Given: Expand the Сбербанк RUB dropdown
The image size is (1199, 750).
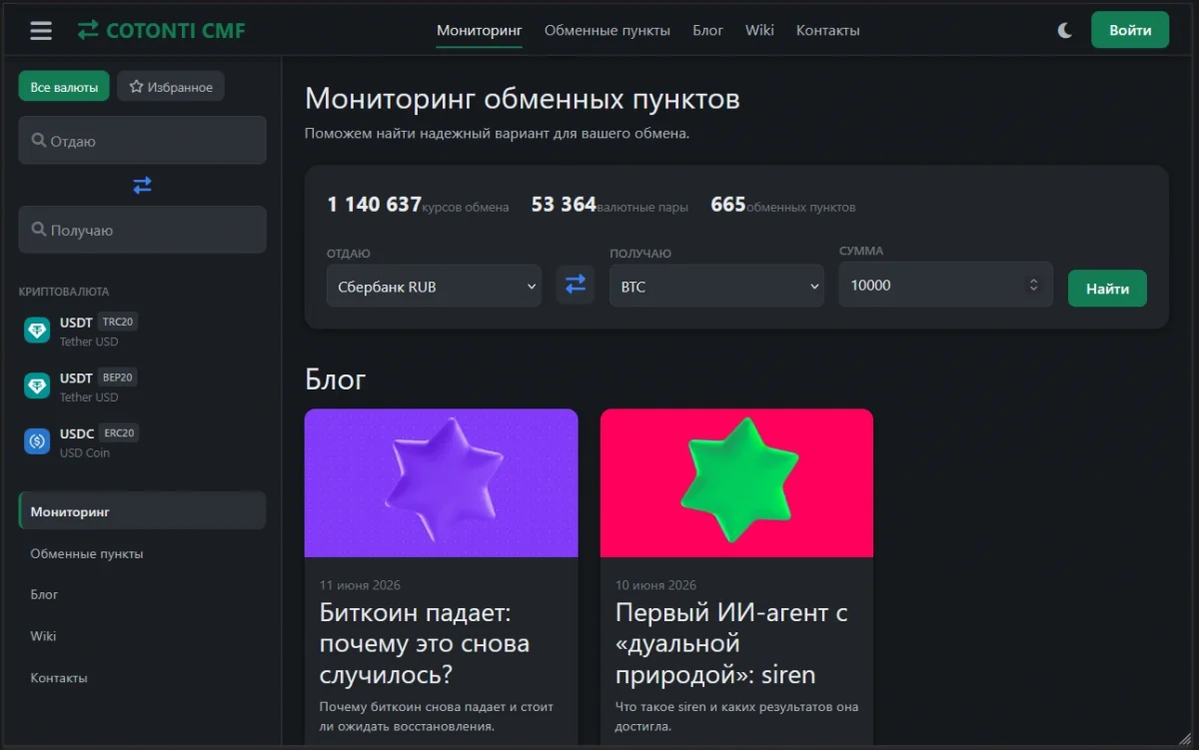Looking at the screenshot, I should [434, 287].
